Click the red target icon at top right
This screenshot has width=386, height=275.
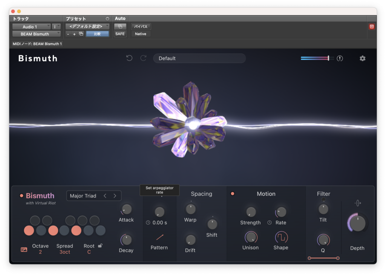tap(372, 27)
